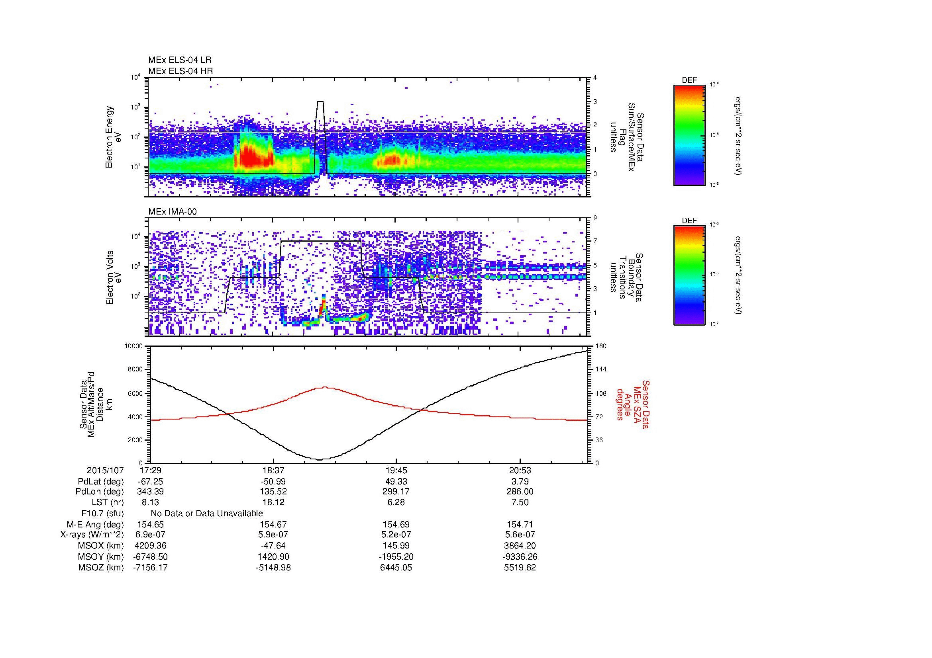This screenshot has width=932, height=658.
Task: Click the MSOY value '-9336.26'
Action: point(520,556)
